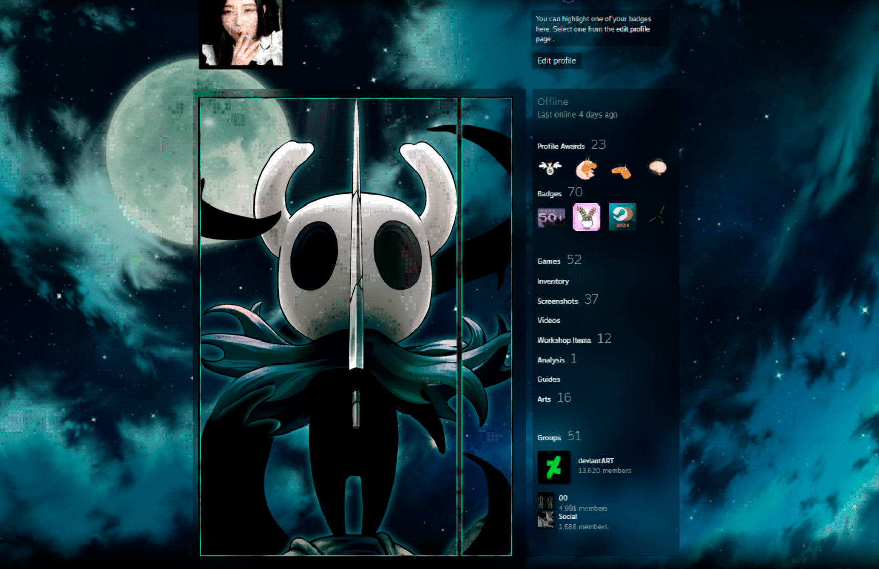Click 'Last online 4 days ago' text

pyautogui.click(x=577, y=115)
